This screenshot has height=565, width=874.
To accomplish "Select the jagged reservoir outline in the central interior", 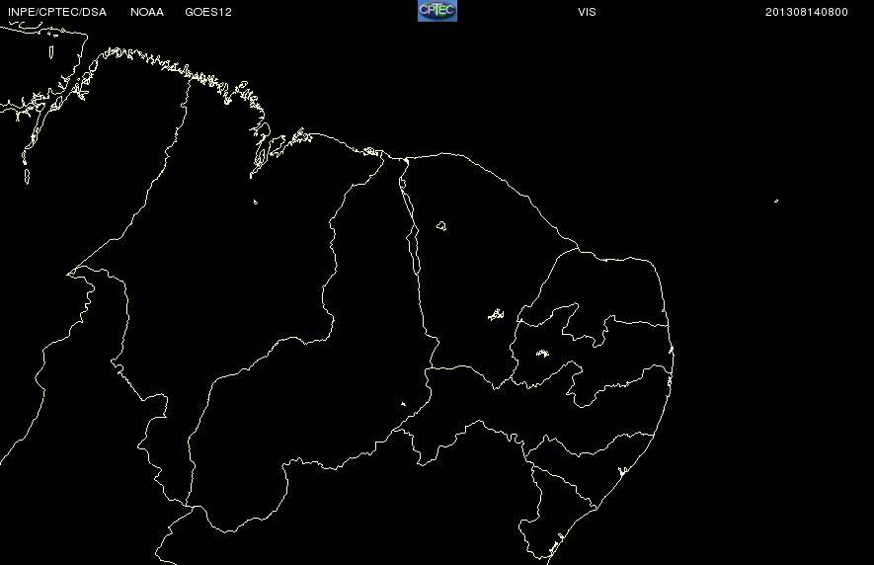I will [496, 314].
